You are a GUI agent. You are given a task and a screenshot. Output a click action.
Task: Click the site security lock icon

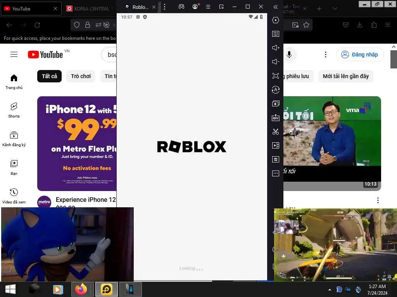click(87, 25)
